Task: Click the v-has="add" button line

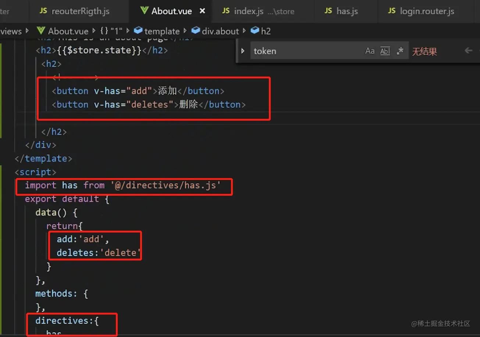Action: 138,91
